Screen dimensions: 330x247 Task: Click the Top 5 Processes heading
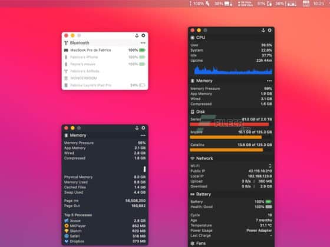78,215
